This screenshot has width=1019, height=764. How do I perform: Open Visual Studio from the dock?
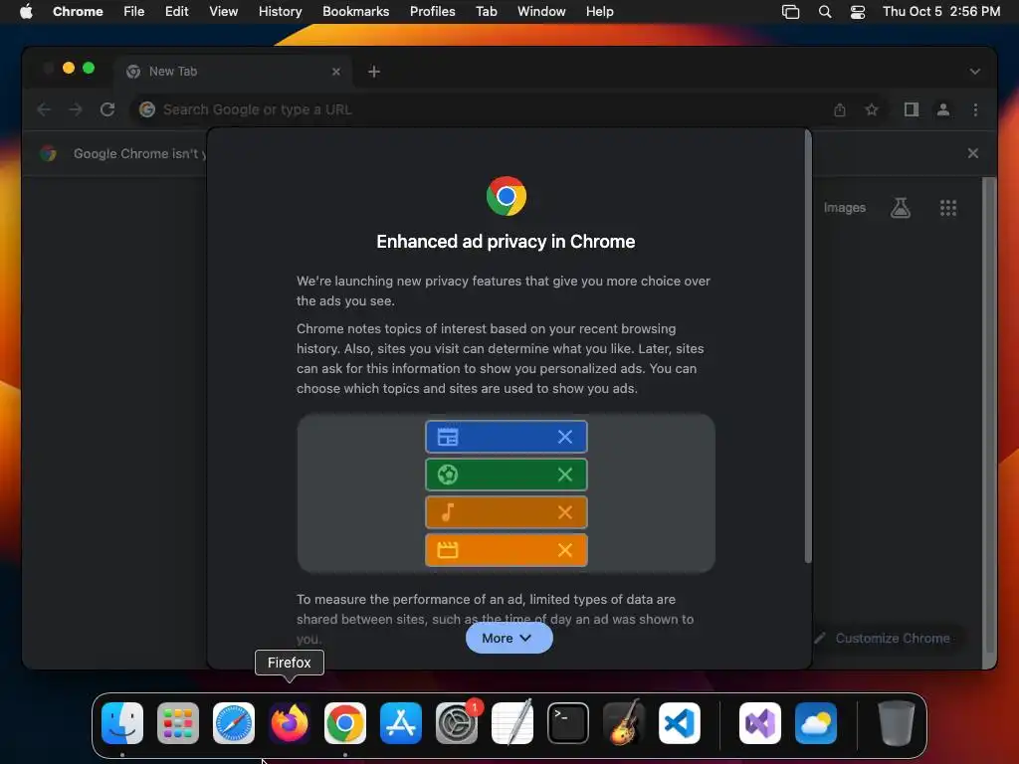coord(760,722)
